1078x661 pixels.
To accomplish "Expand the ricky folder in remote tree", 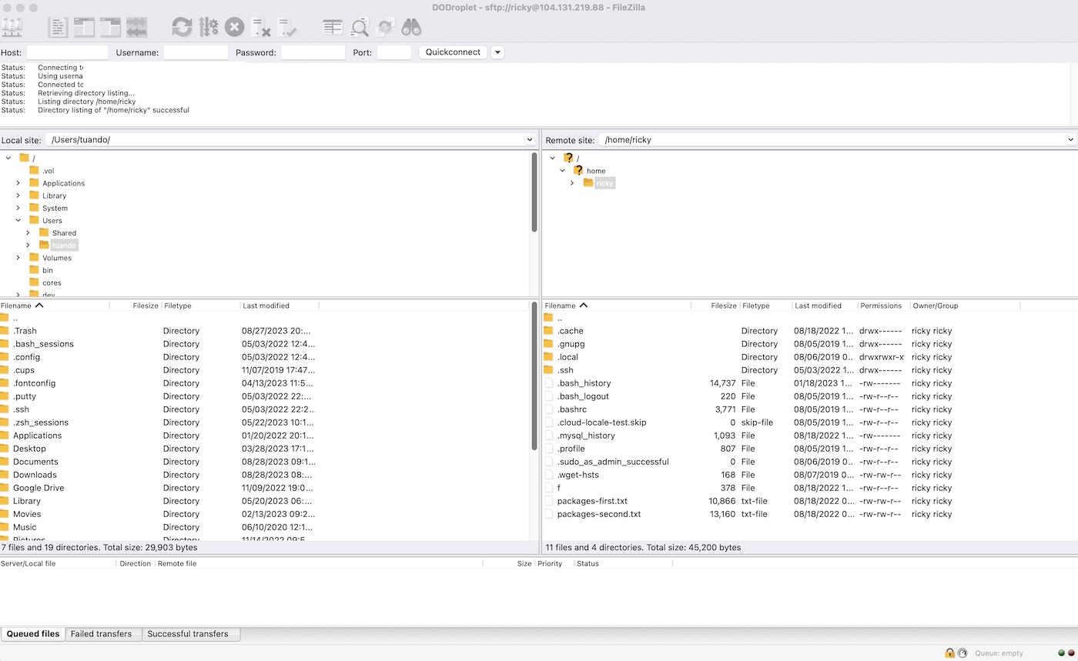I will pyautogui.click(x=572, y=183).
